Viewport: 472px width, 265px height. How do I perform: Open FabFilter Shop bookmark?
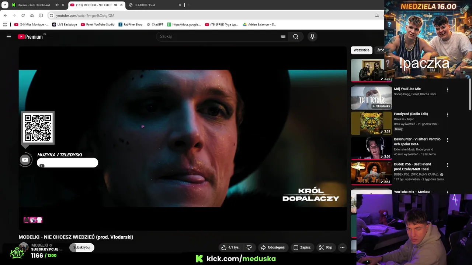(x=131, y=25)
